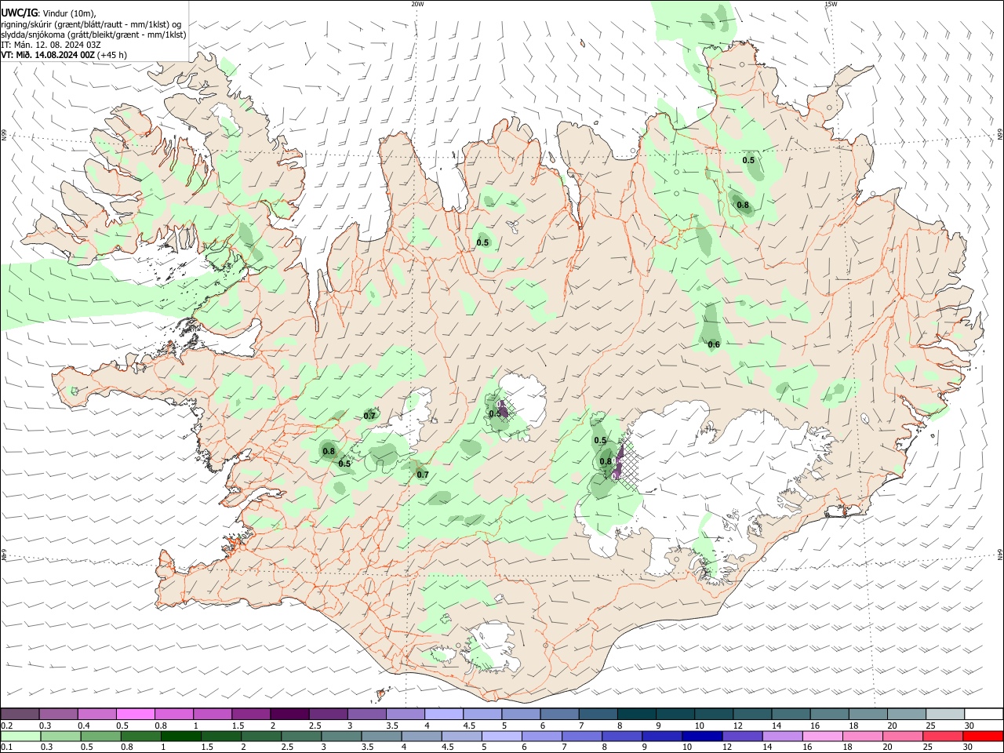This screenshot has height=753, width=1004.
Task: Pick the red 25 mm rain legend swatch
Action: pyautogui.click(x=941, y=736)
